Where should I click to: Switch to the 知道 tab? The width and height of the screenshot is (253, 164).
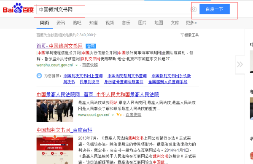point(94,23)
